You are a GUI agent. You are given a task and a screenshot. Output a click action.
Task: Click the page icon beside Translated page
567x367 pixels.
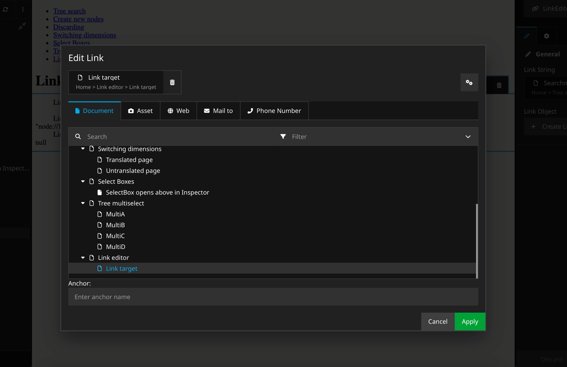click(100, 160)
